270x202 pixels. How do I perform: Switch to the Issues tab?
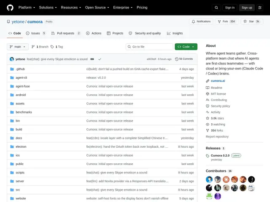(x=35, y=33)
